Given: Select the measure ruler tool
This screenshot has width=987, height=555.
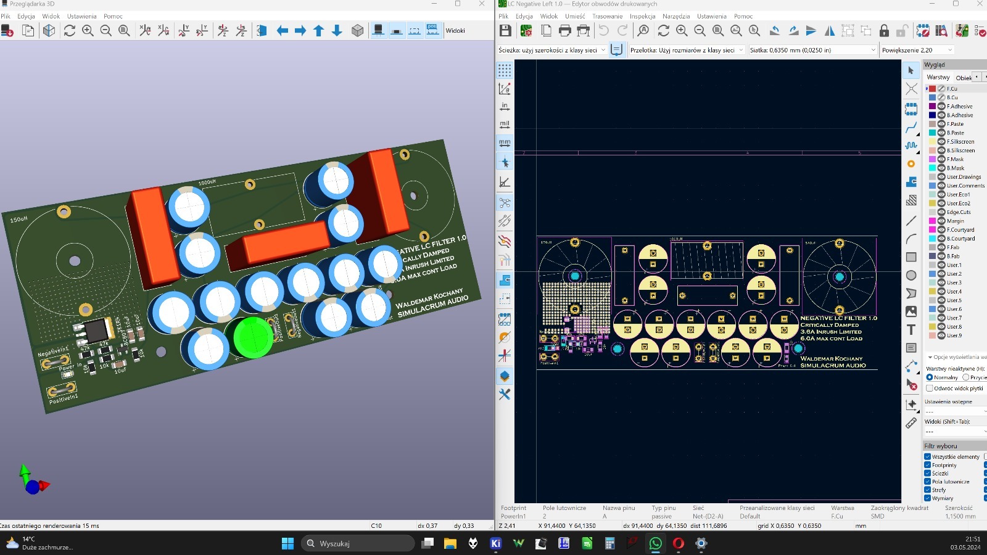Looking at the screenshot, I should (911, 423).
